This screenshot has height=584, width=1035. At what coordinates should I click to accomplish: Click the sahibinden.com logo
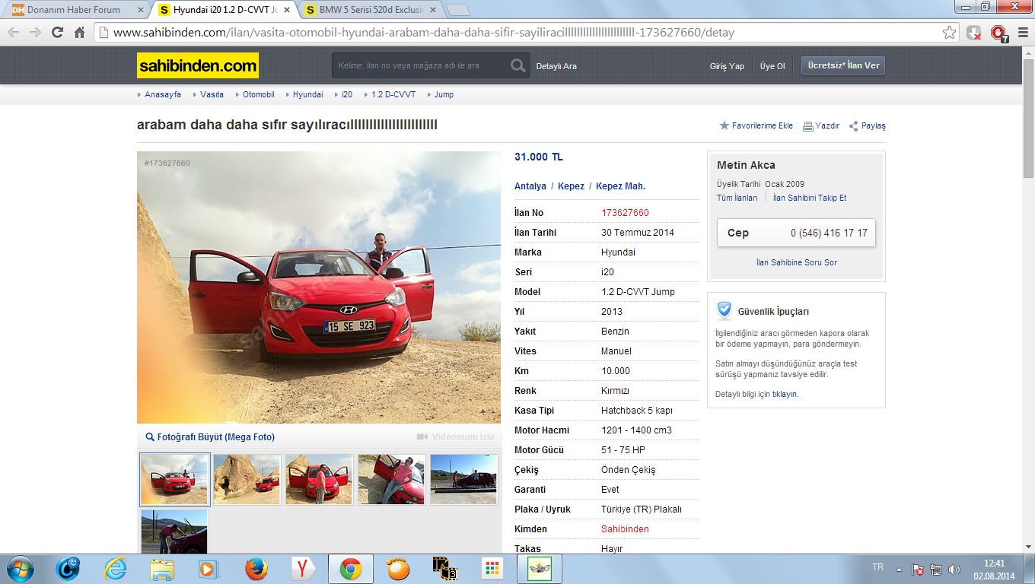tap(198, 65)
